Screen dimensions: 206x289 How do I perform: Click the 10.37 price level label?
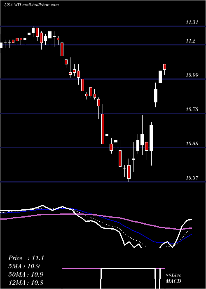point(192,178)
